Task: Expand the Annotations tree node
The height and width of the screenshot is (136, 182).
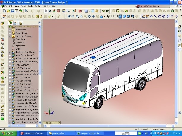Action: pyautogui.click(x=10, y=30)
